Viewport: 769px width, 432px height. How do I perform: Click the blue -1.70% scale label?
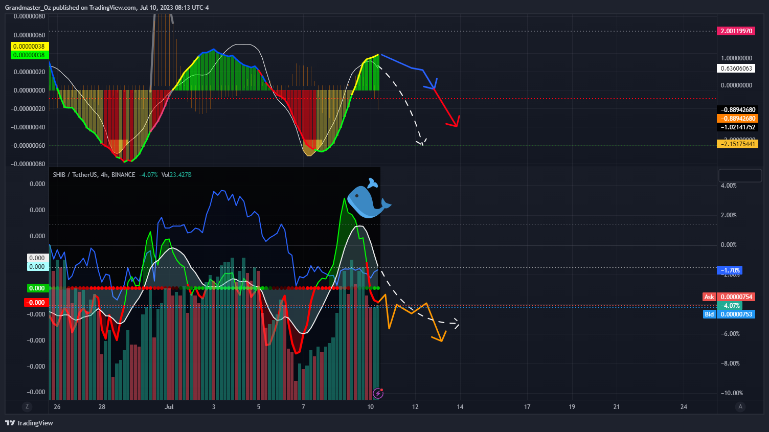coord(730,270)
